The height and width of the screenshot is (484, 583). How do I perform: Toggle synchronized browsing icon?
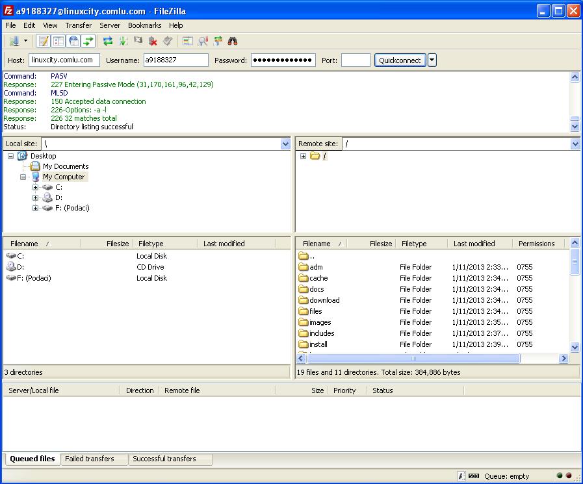pos(218,41)
